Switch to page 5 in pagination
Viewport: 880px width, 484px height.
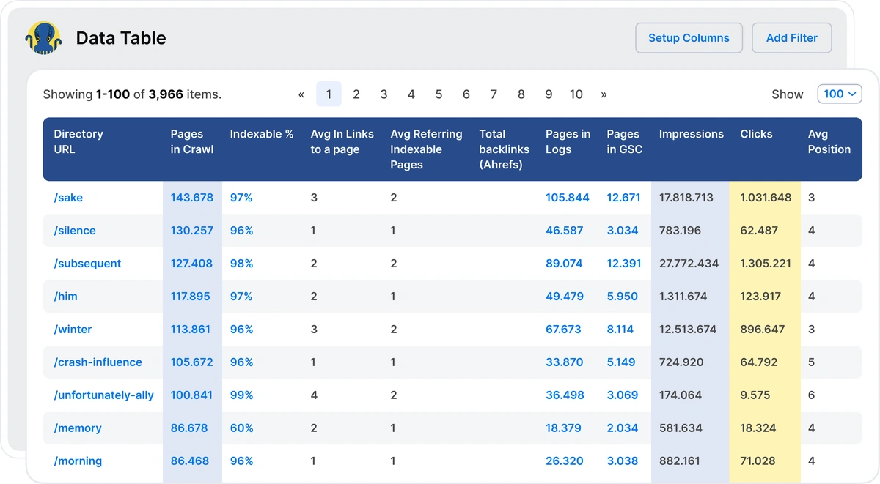tap(439, 94)
